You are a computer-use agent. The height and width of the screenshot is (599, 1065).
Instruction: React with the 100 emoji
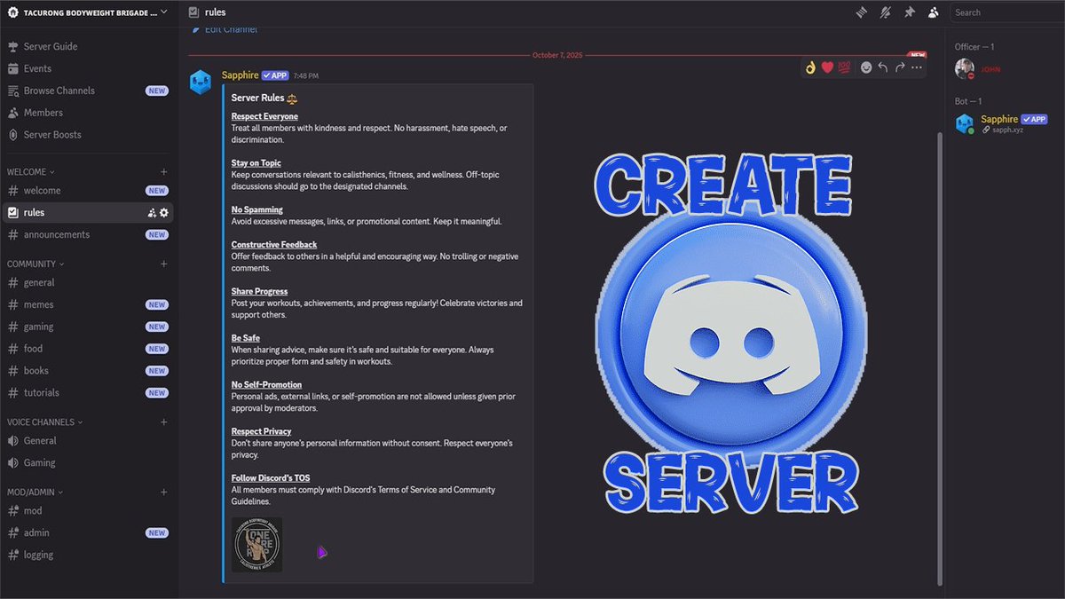pyautogui.click(x=844, y=67)
